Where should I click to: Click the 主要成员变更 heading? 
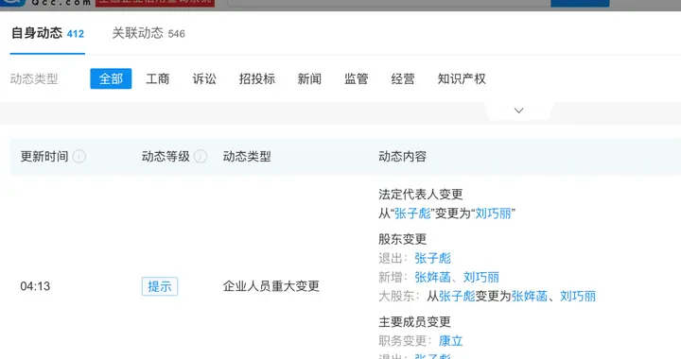pos(414,322)
